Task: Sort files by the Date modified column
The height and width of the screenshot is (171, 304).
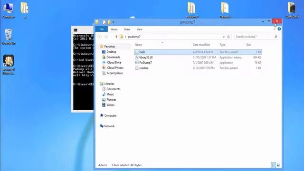Action: click(201, 45)
